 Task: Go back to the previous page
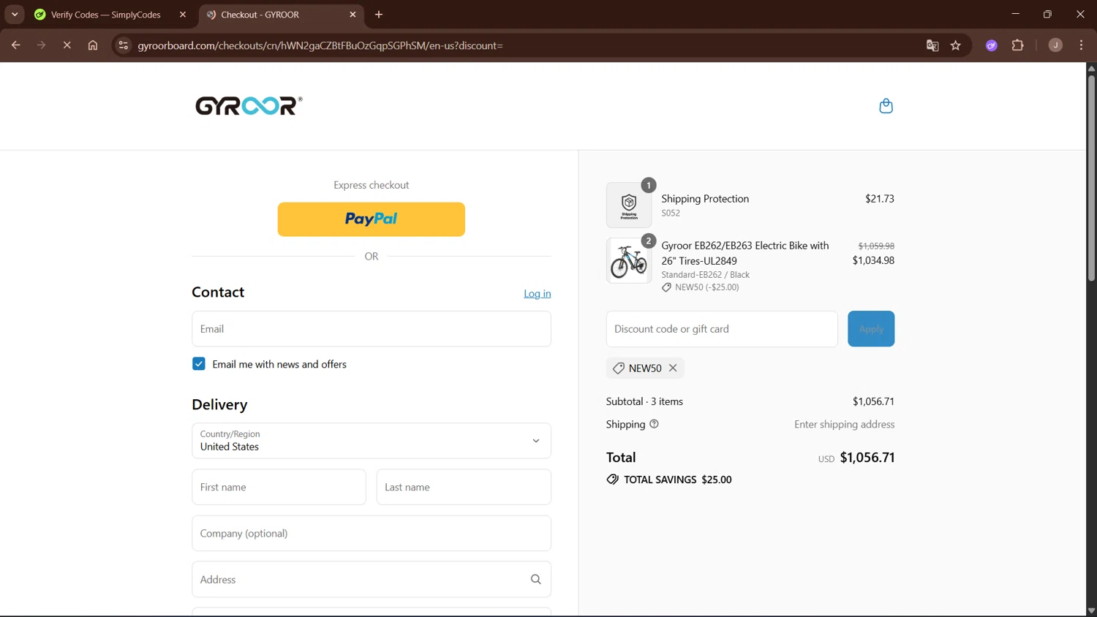[15, 45]
